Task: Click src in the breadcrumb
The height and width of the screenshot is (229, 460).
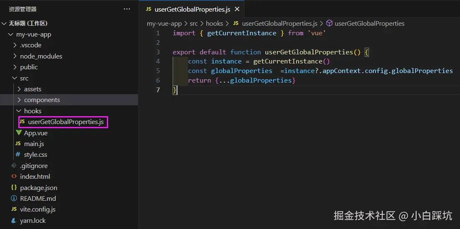Action: pyautogui.click(x=194, y=23)
